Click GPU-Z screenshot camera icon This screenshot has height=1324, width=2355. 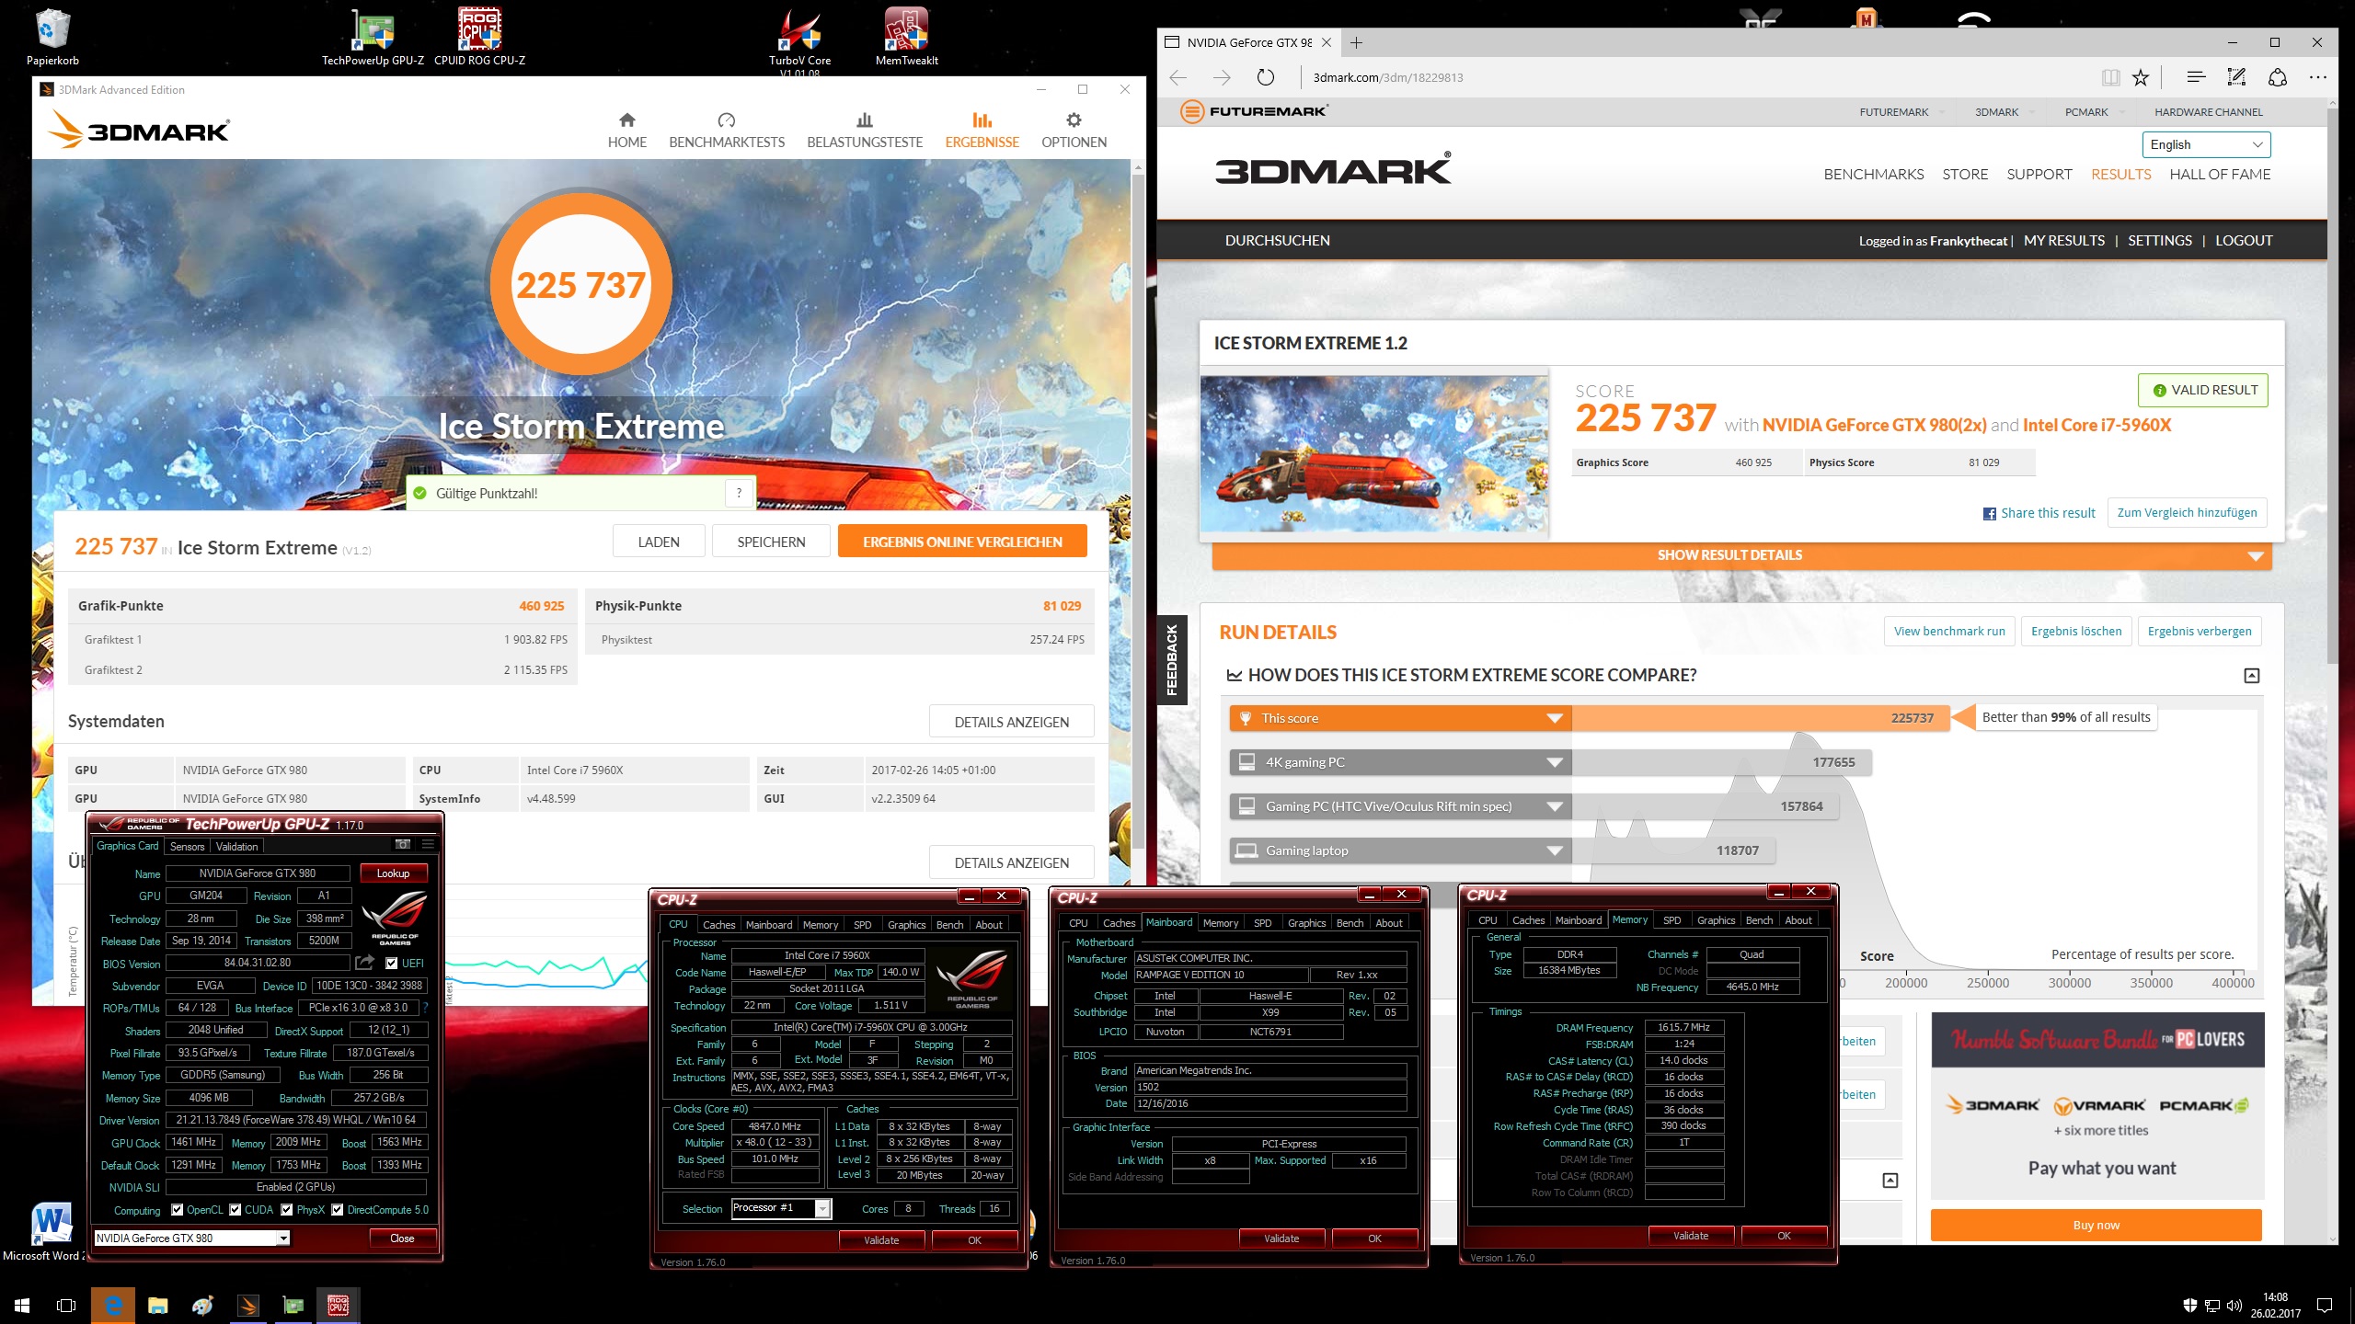click(x=403, y=844)
